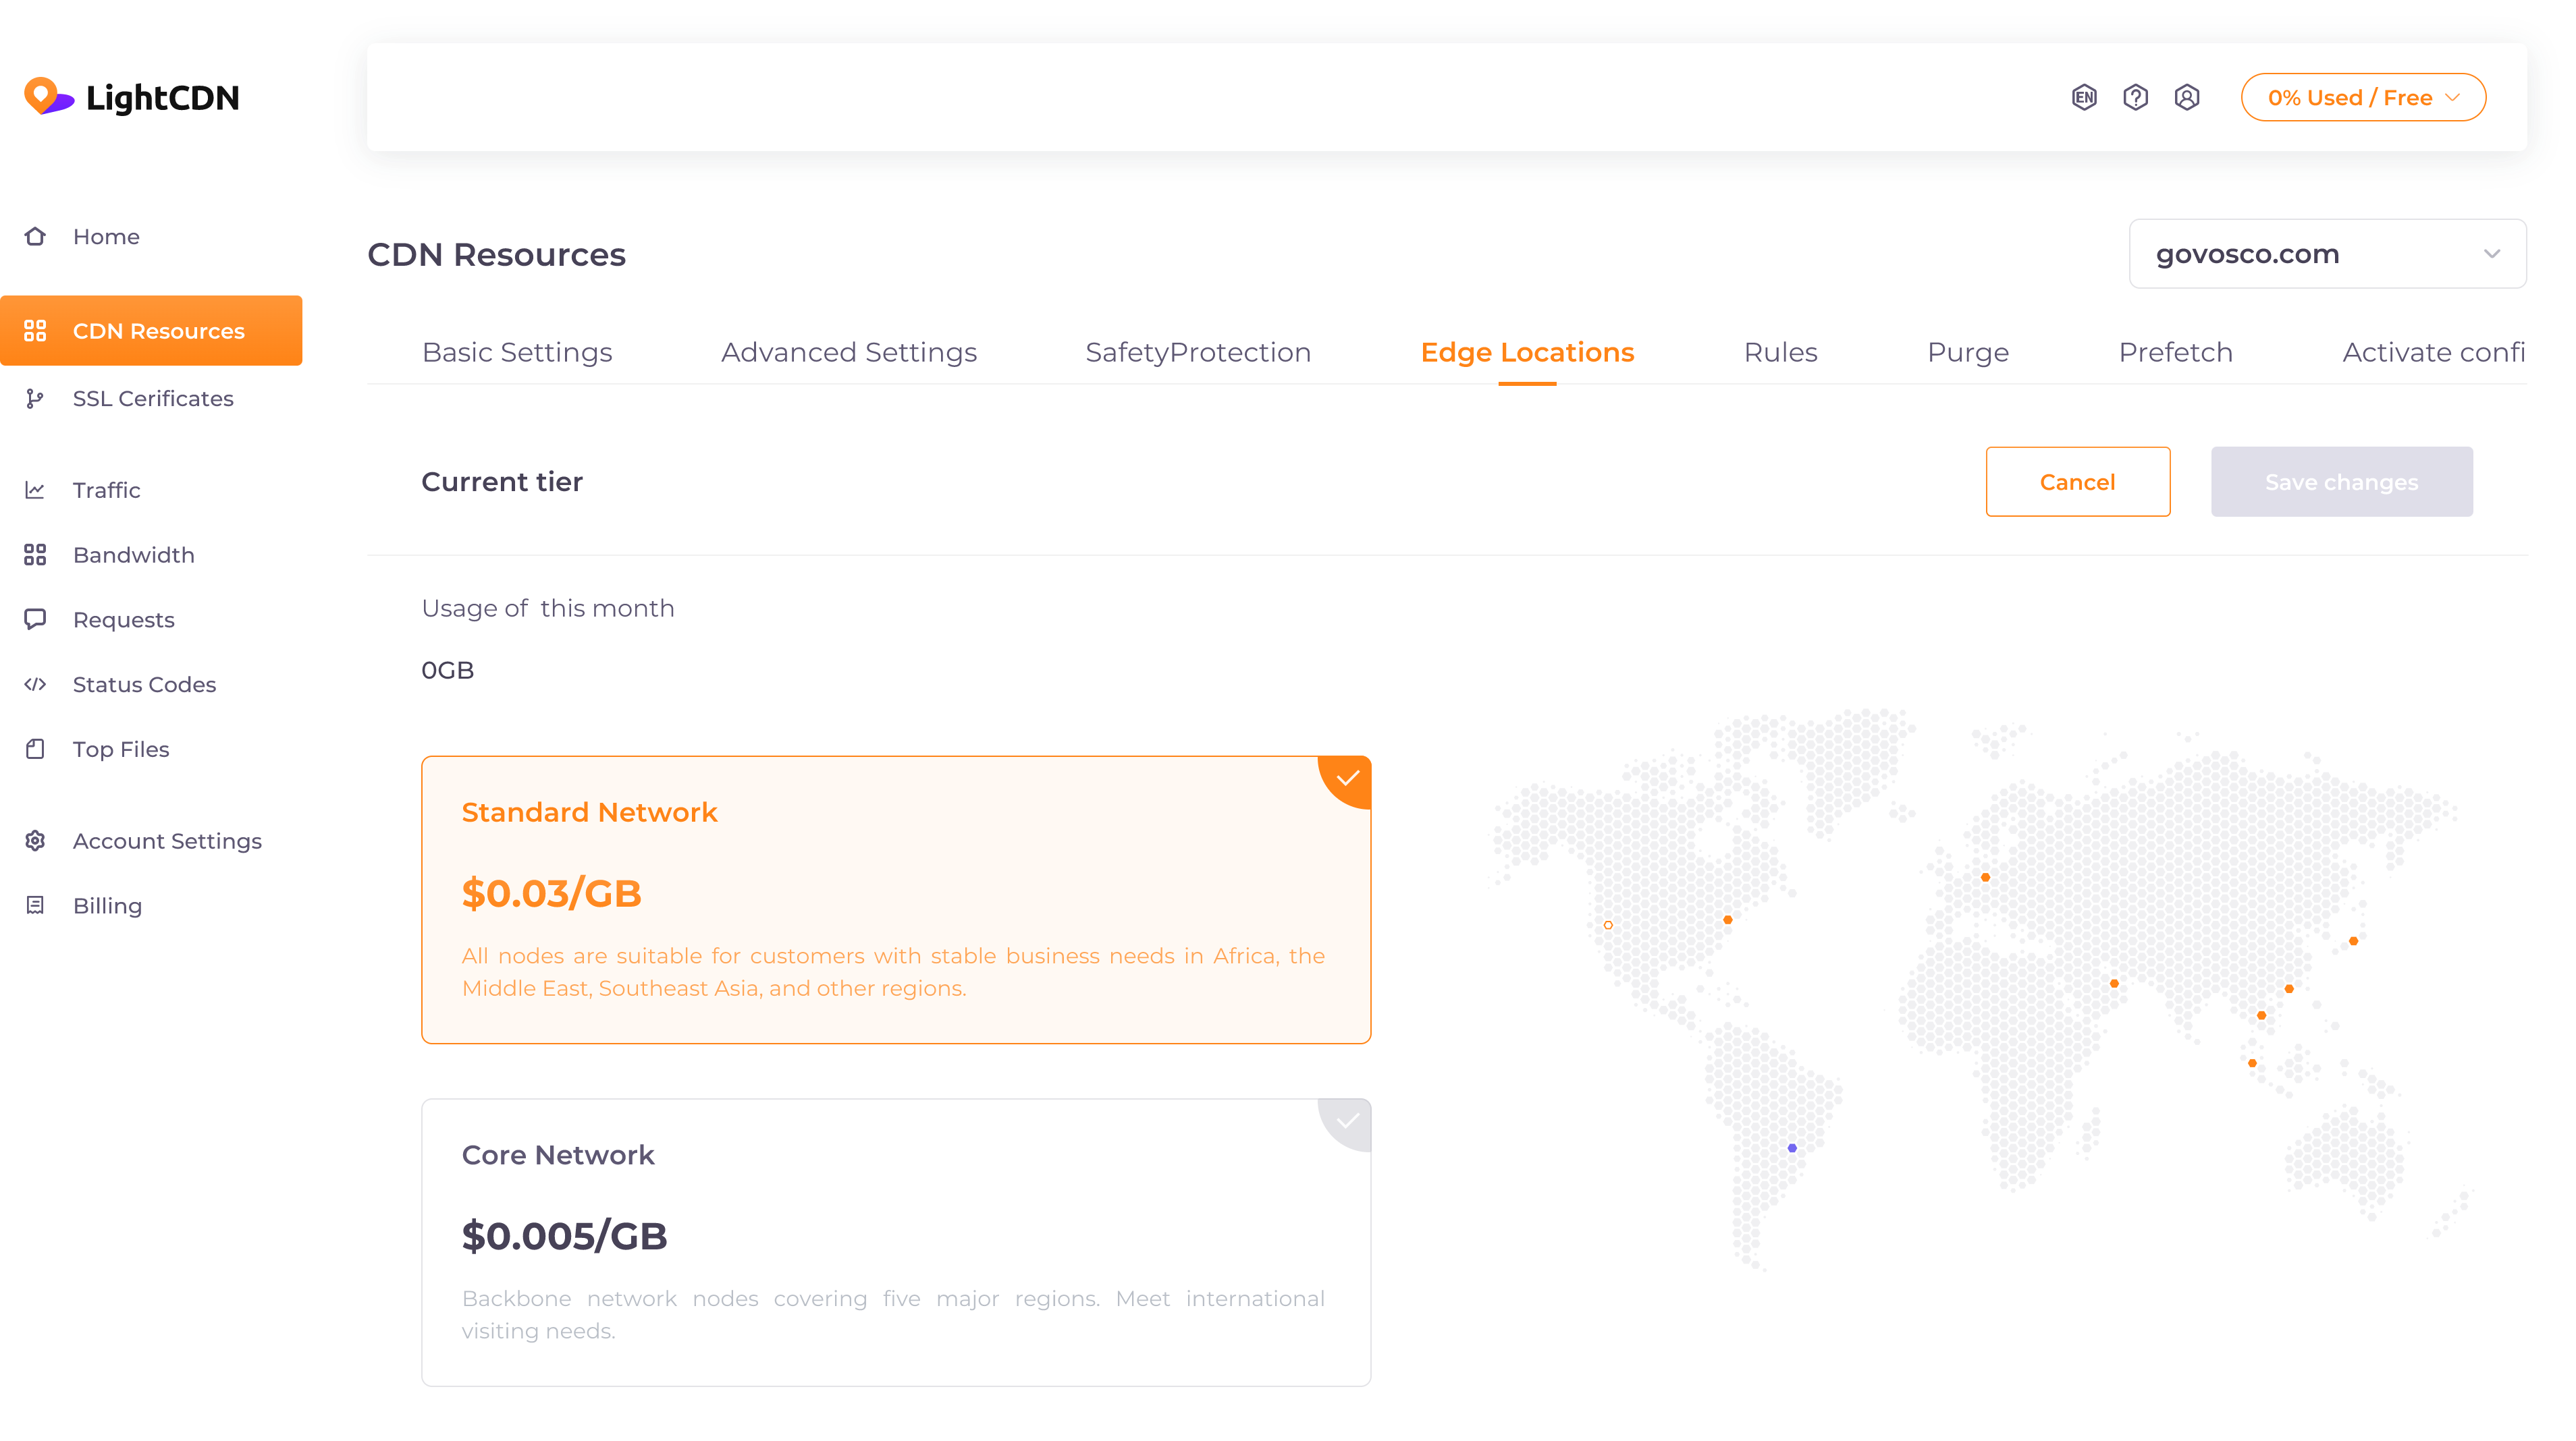The height and width of the screenshot is (1441, 2576).
Task: Open the SafetyProtection tab
Action: (x=1198, y=351)
